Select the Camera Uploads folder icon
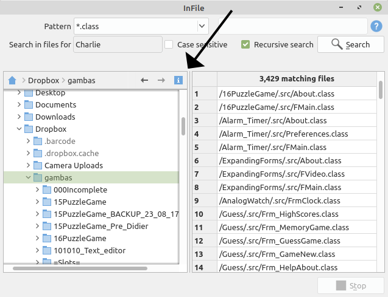The width and height of the screenshot is (388, 297). coord(38,165)
